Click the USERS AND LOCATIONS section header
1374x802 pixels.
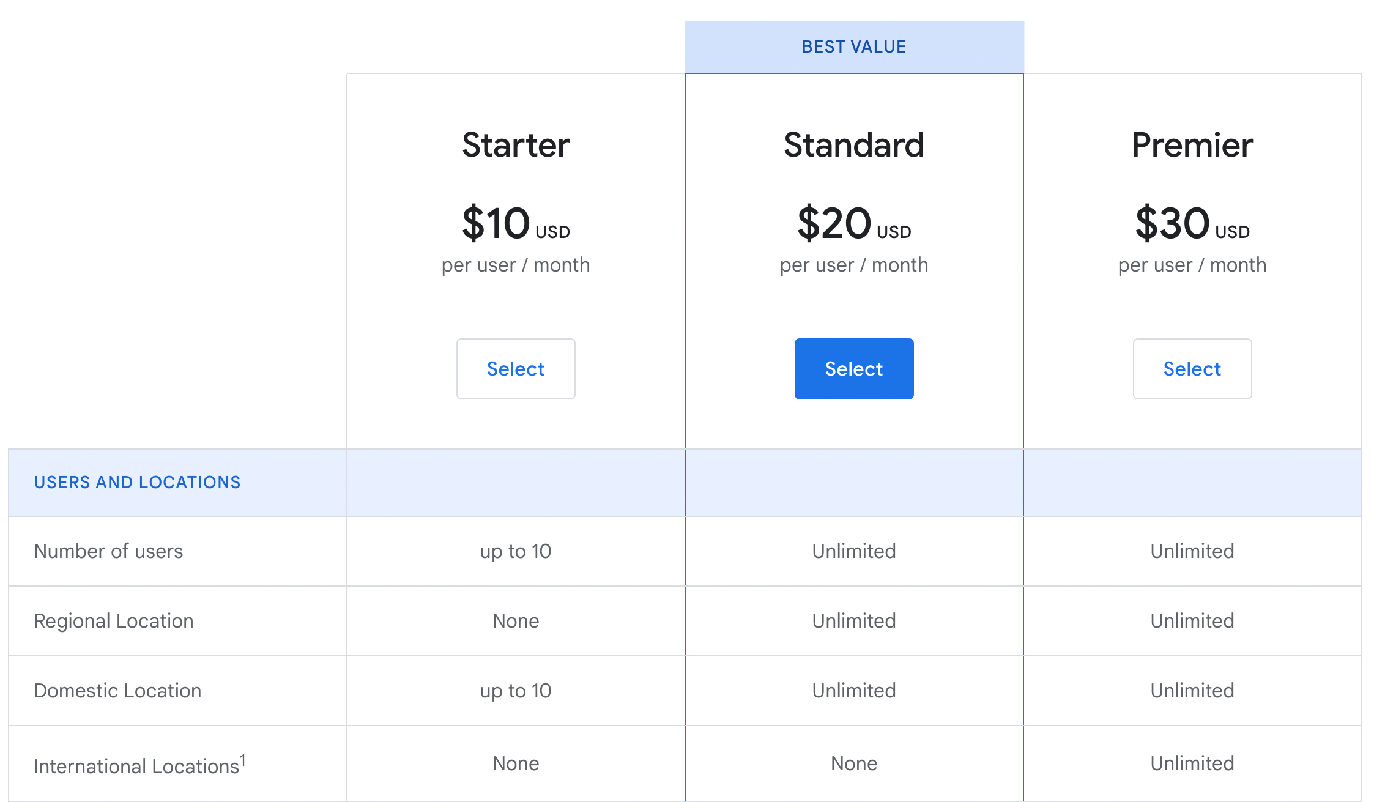coord(137,482)
